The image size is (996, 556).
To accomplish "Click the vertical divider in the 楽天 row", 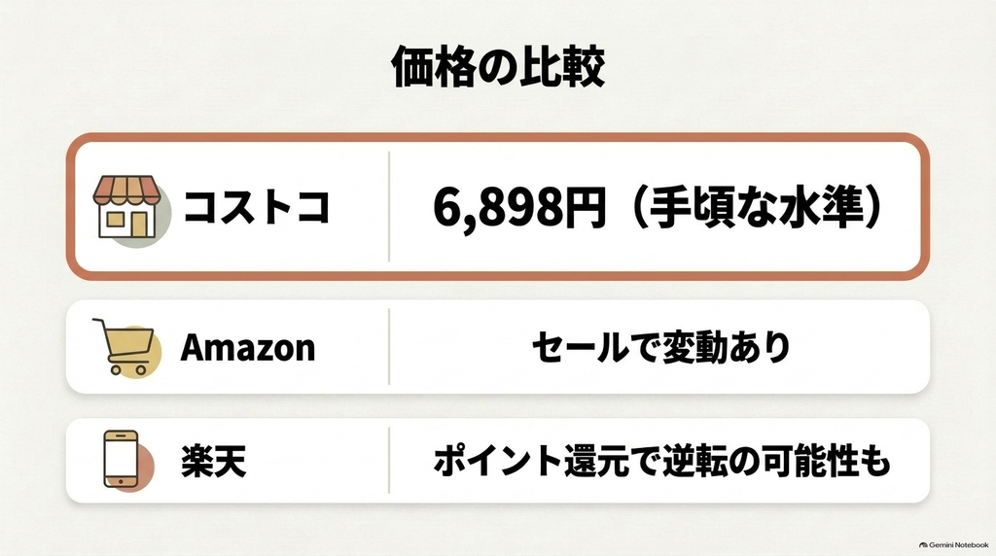I will click(x=389, y=460).
